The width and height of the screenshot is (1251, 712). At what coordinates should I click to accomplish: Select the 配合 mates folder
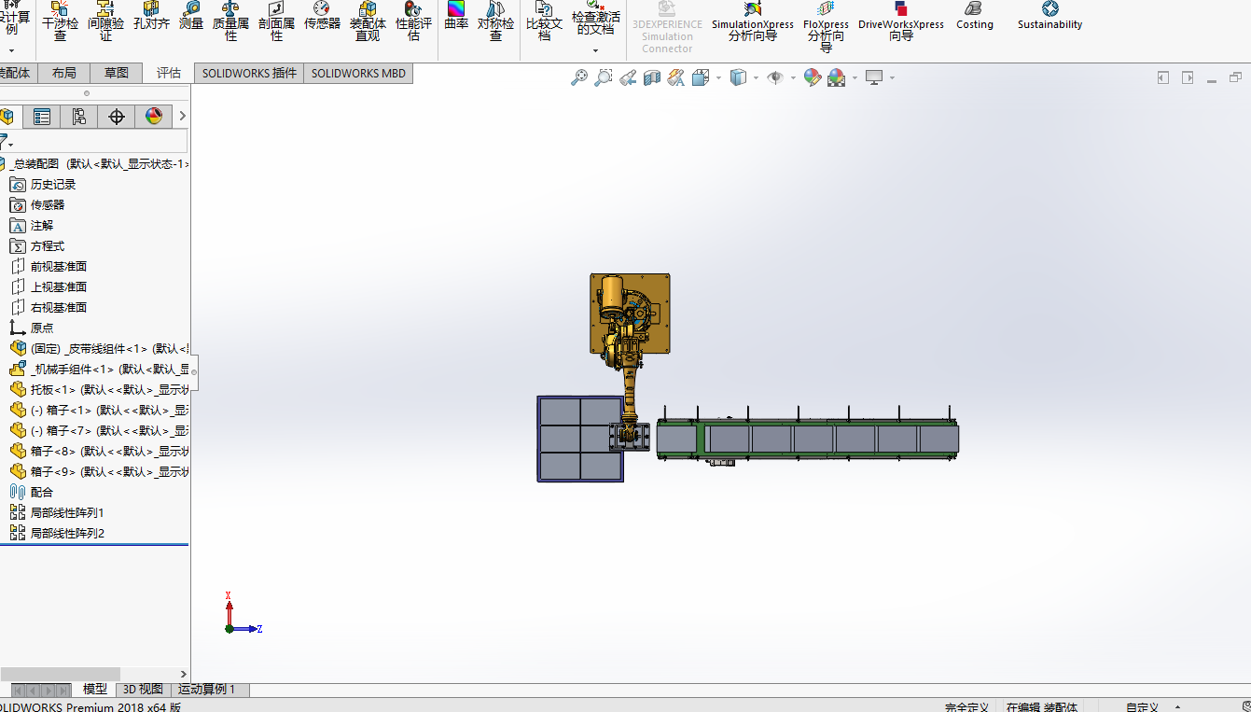pyautogui.click(x=42, y=493)
